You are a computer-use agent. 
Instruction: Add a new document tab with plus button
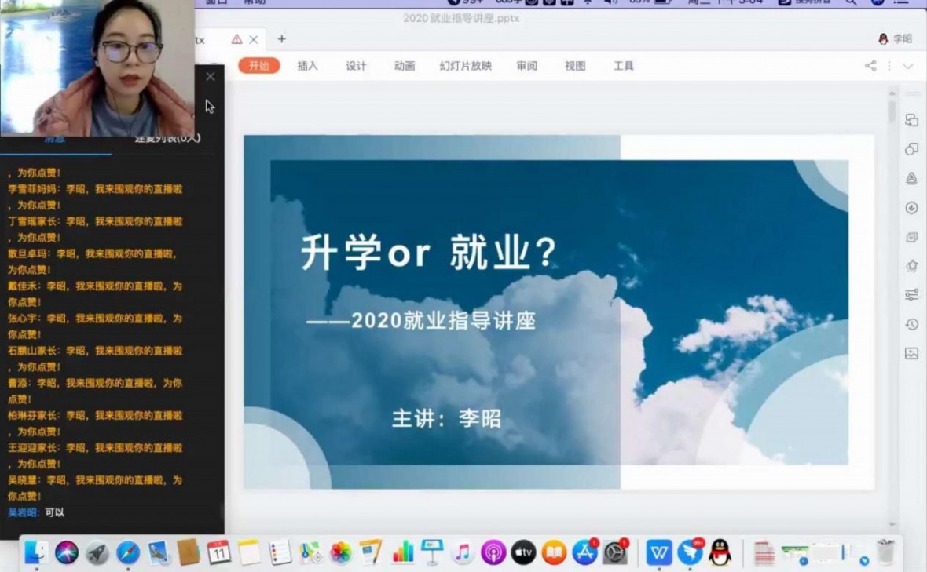(x=281, y=38)
